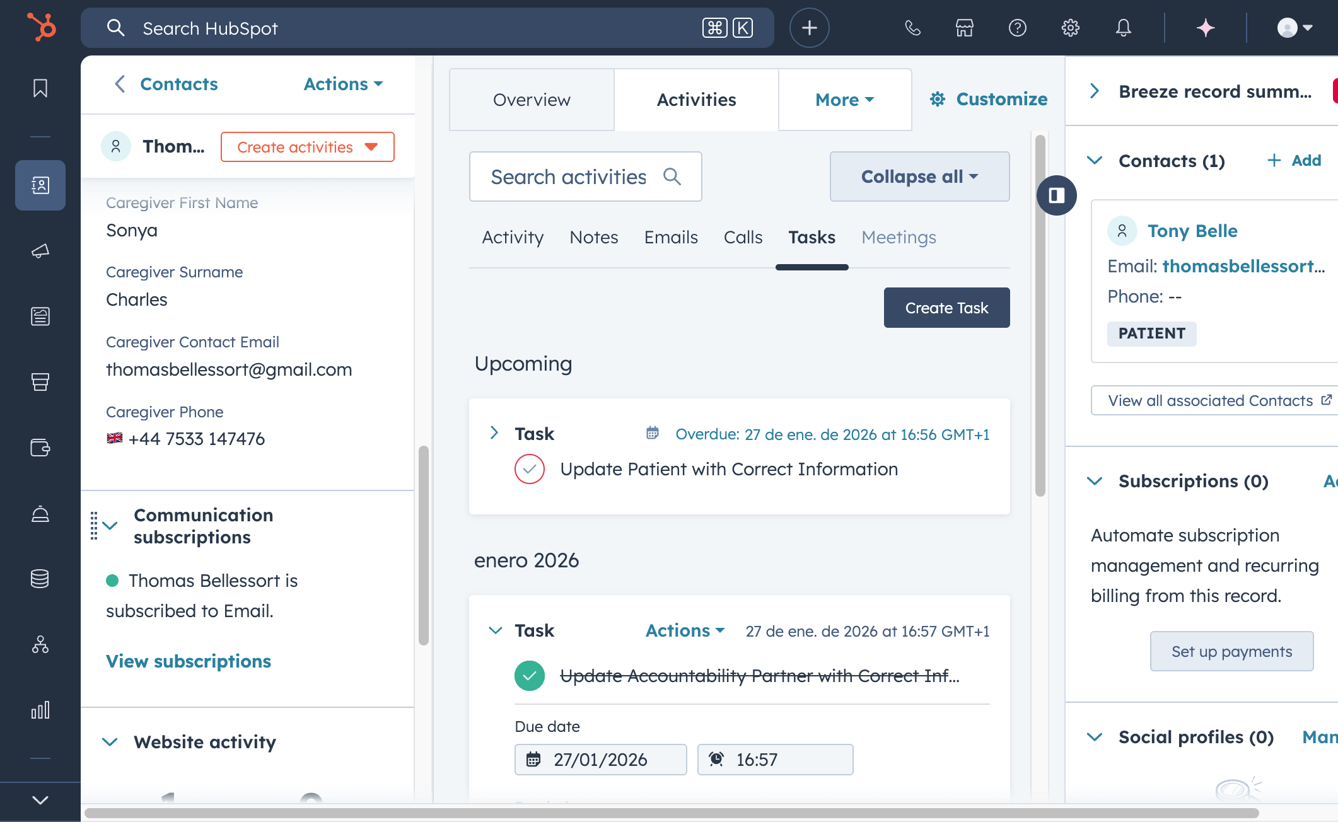
Task: Toggle the side panel collapse button
Action: [1057, 195]
